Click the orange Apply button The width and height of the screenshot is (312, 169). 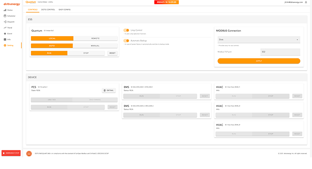click(259, 61)
